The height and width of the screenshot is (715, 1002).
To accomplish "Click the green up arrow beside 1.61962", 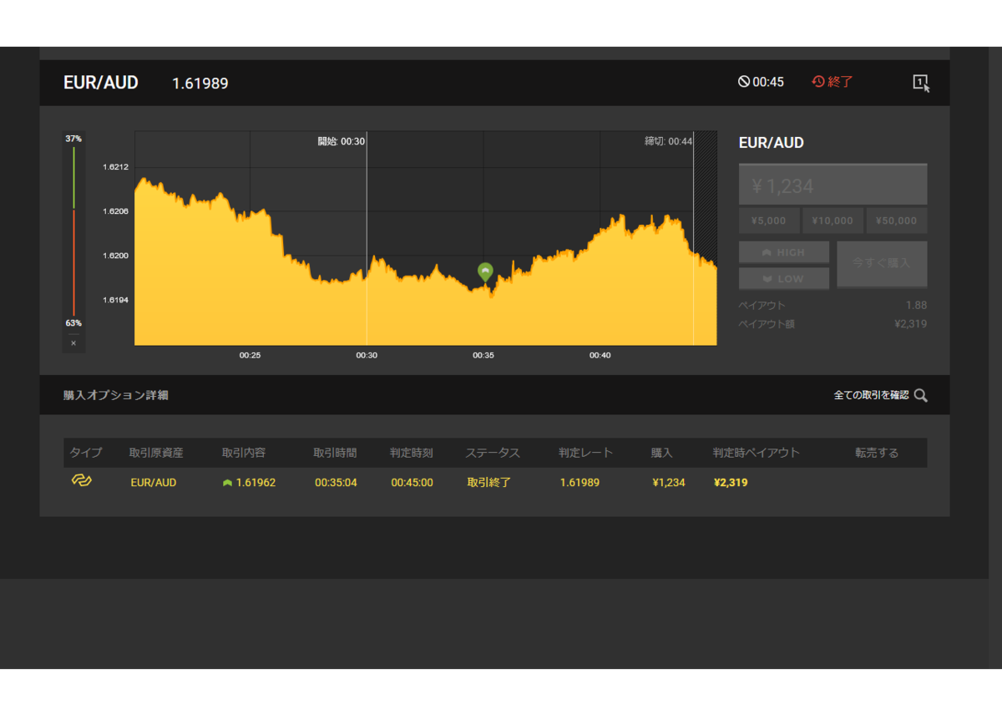I will (x=227, y=483).
